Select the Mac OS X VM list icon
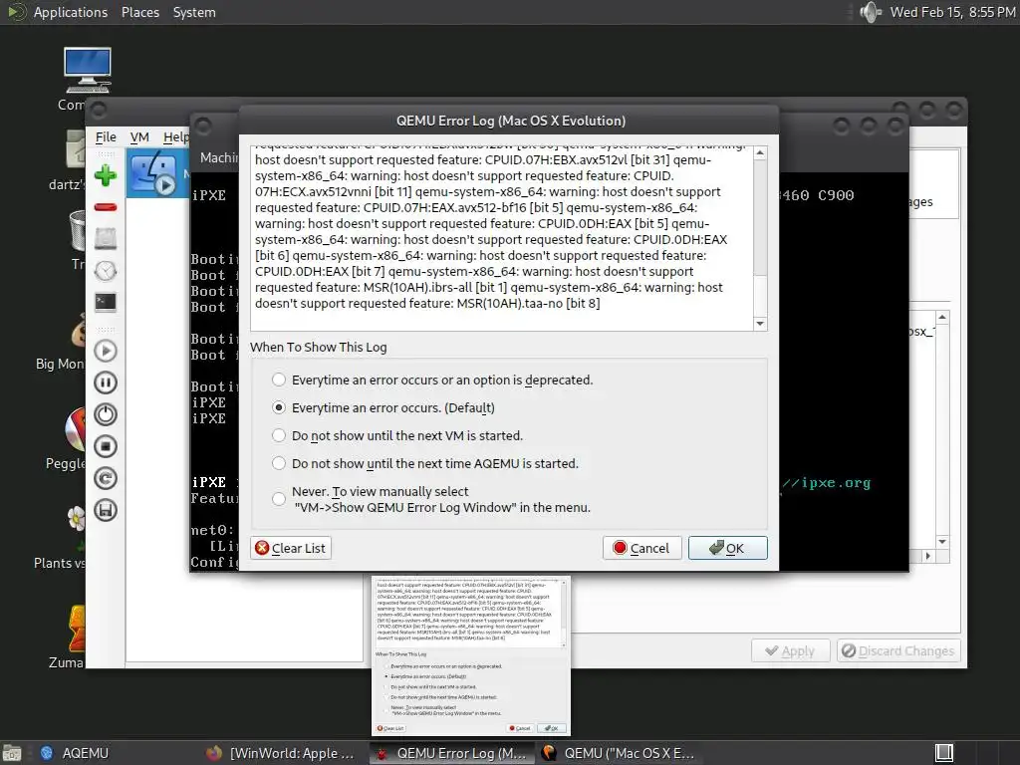The width and height of the screenshot is (1020, 765). 152,174
